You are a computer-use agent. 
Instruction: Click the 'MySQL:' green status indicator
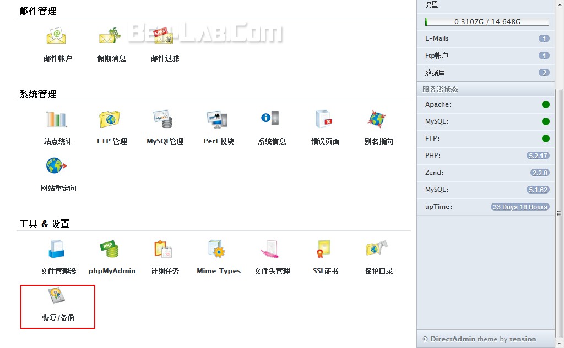point(546,121)
